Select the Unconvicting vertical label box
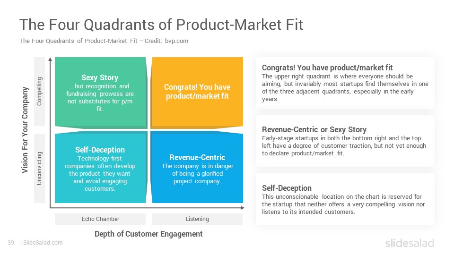 click(x=39, y=168)
